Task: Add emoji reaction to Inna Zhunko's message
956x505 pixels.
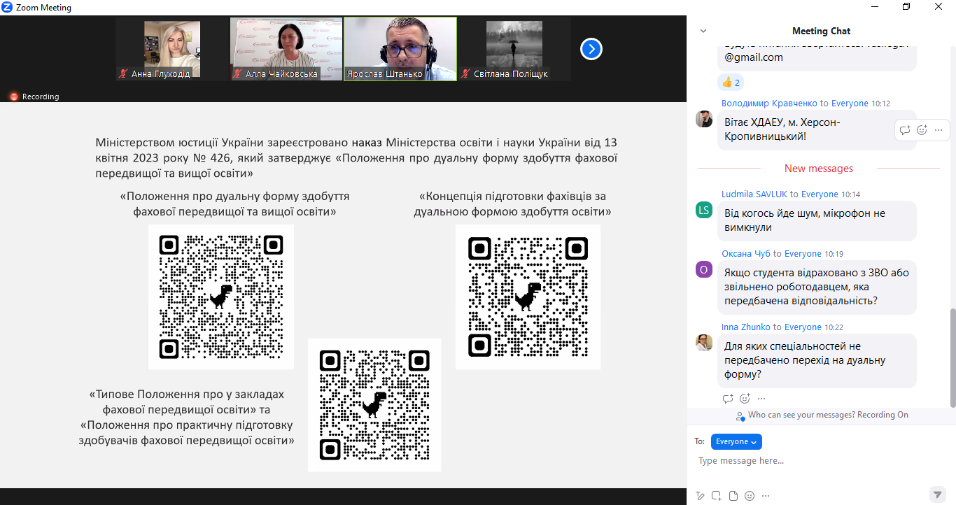Action: tap(745, 399)
